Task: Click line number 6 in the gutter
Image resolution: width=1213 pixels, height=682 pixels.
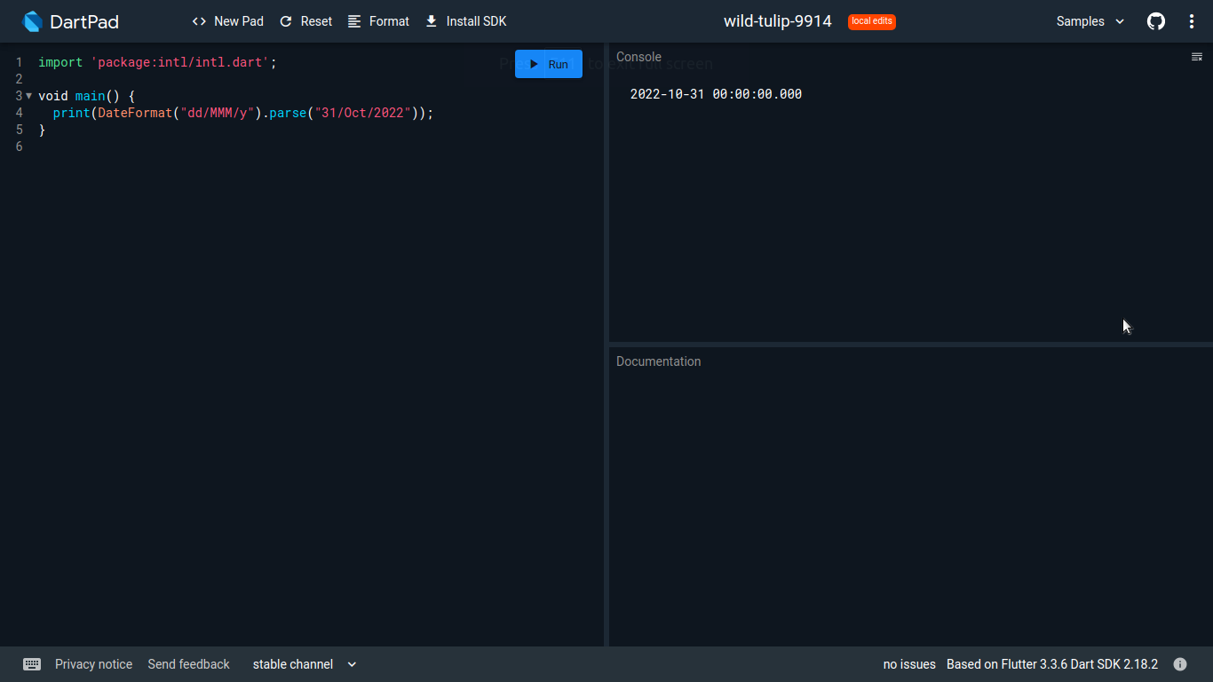Action: (x=20, y=147)
